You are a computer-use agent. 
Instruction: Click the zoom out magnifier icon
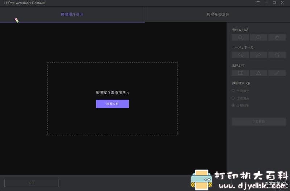click(x=258, y=37)
